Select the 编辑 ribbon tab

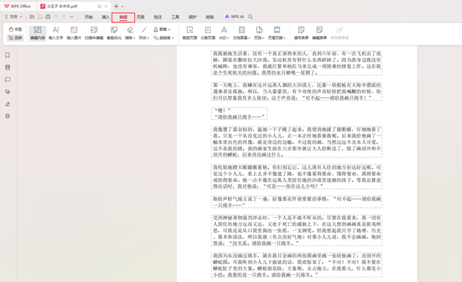point(123,17)
